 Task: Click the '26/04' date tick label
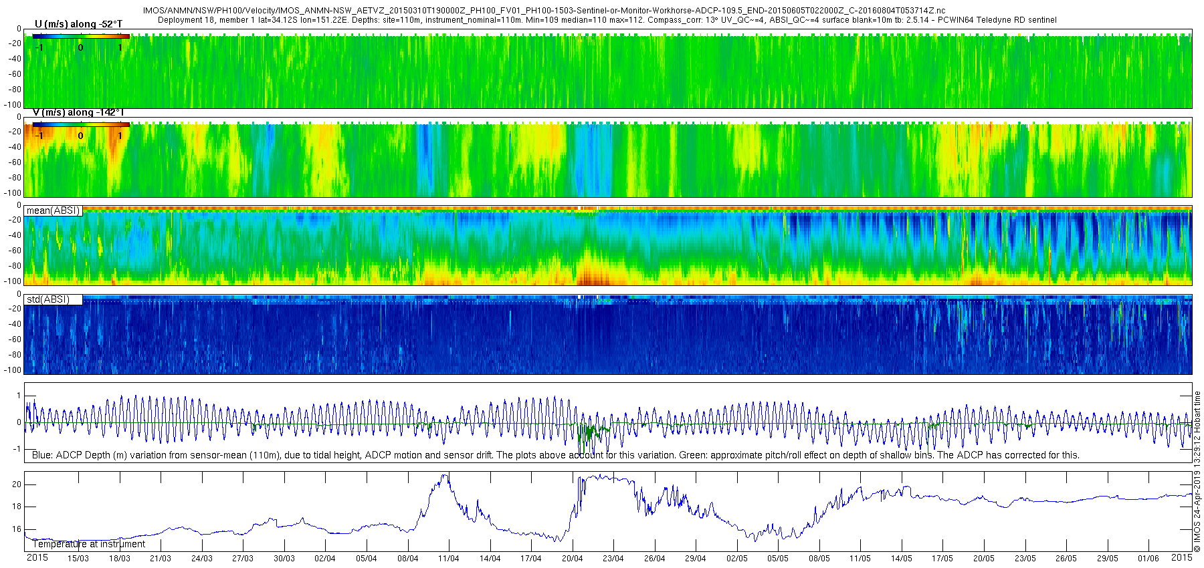(655, 559)
